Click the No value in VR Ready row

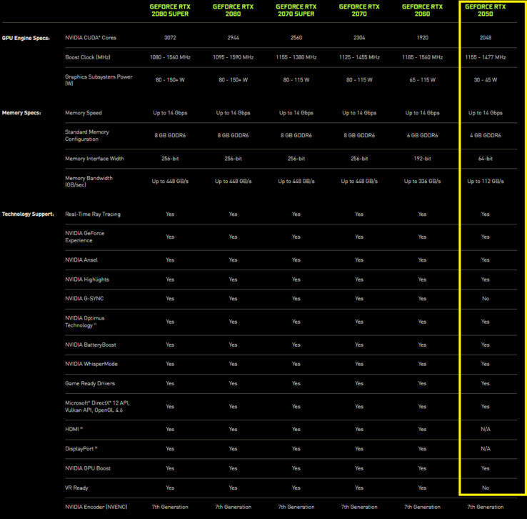pos(486,488)
